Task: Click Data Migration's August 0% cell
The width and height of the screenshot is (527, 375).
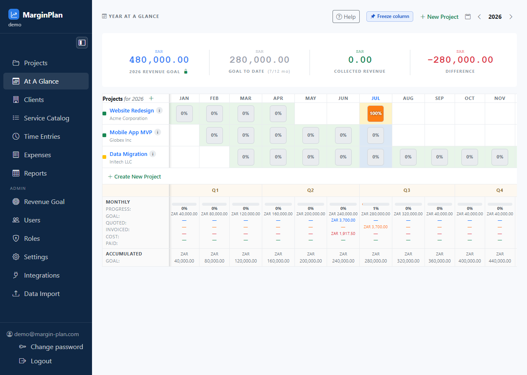Action: click(x=408, y=157)
